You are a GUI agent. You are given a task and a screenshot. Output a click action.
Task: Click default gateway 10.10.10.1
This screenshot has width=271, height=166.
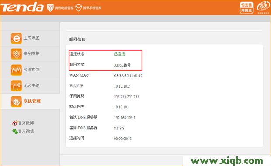click(122, 107)
